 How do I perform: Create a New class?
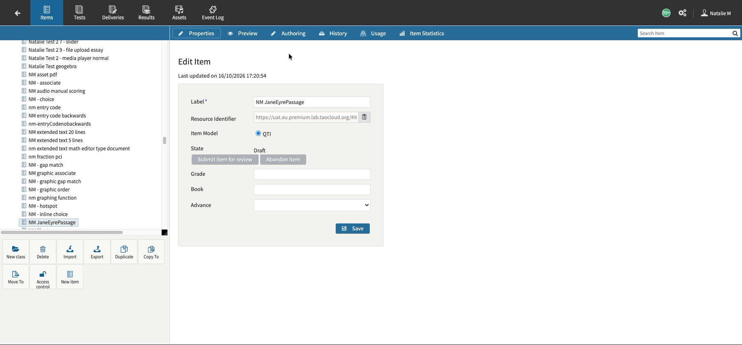click(16, 252)
